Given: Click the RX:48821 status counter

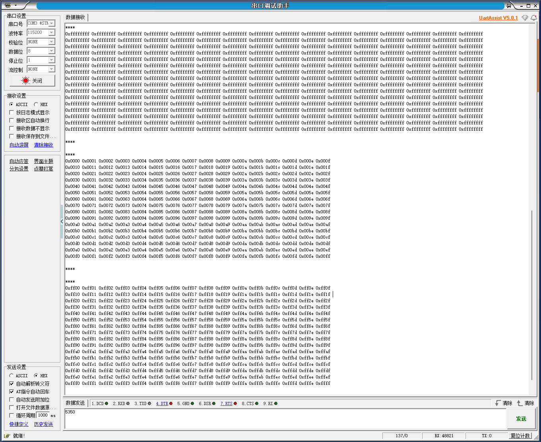Looking at the screenshot, I should point(444,436).
